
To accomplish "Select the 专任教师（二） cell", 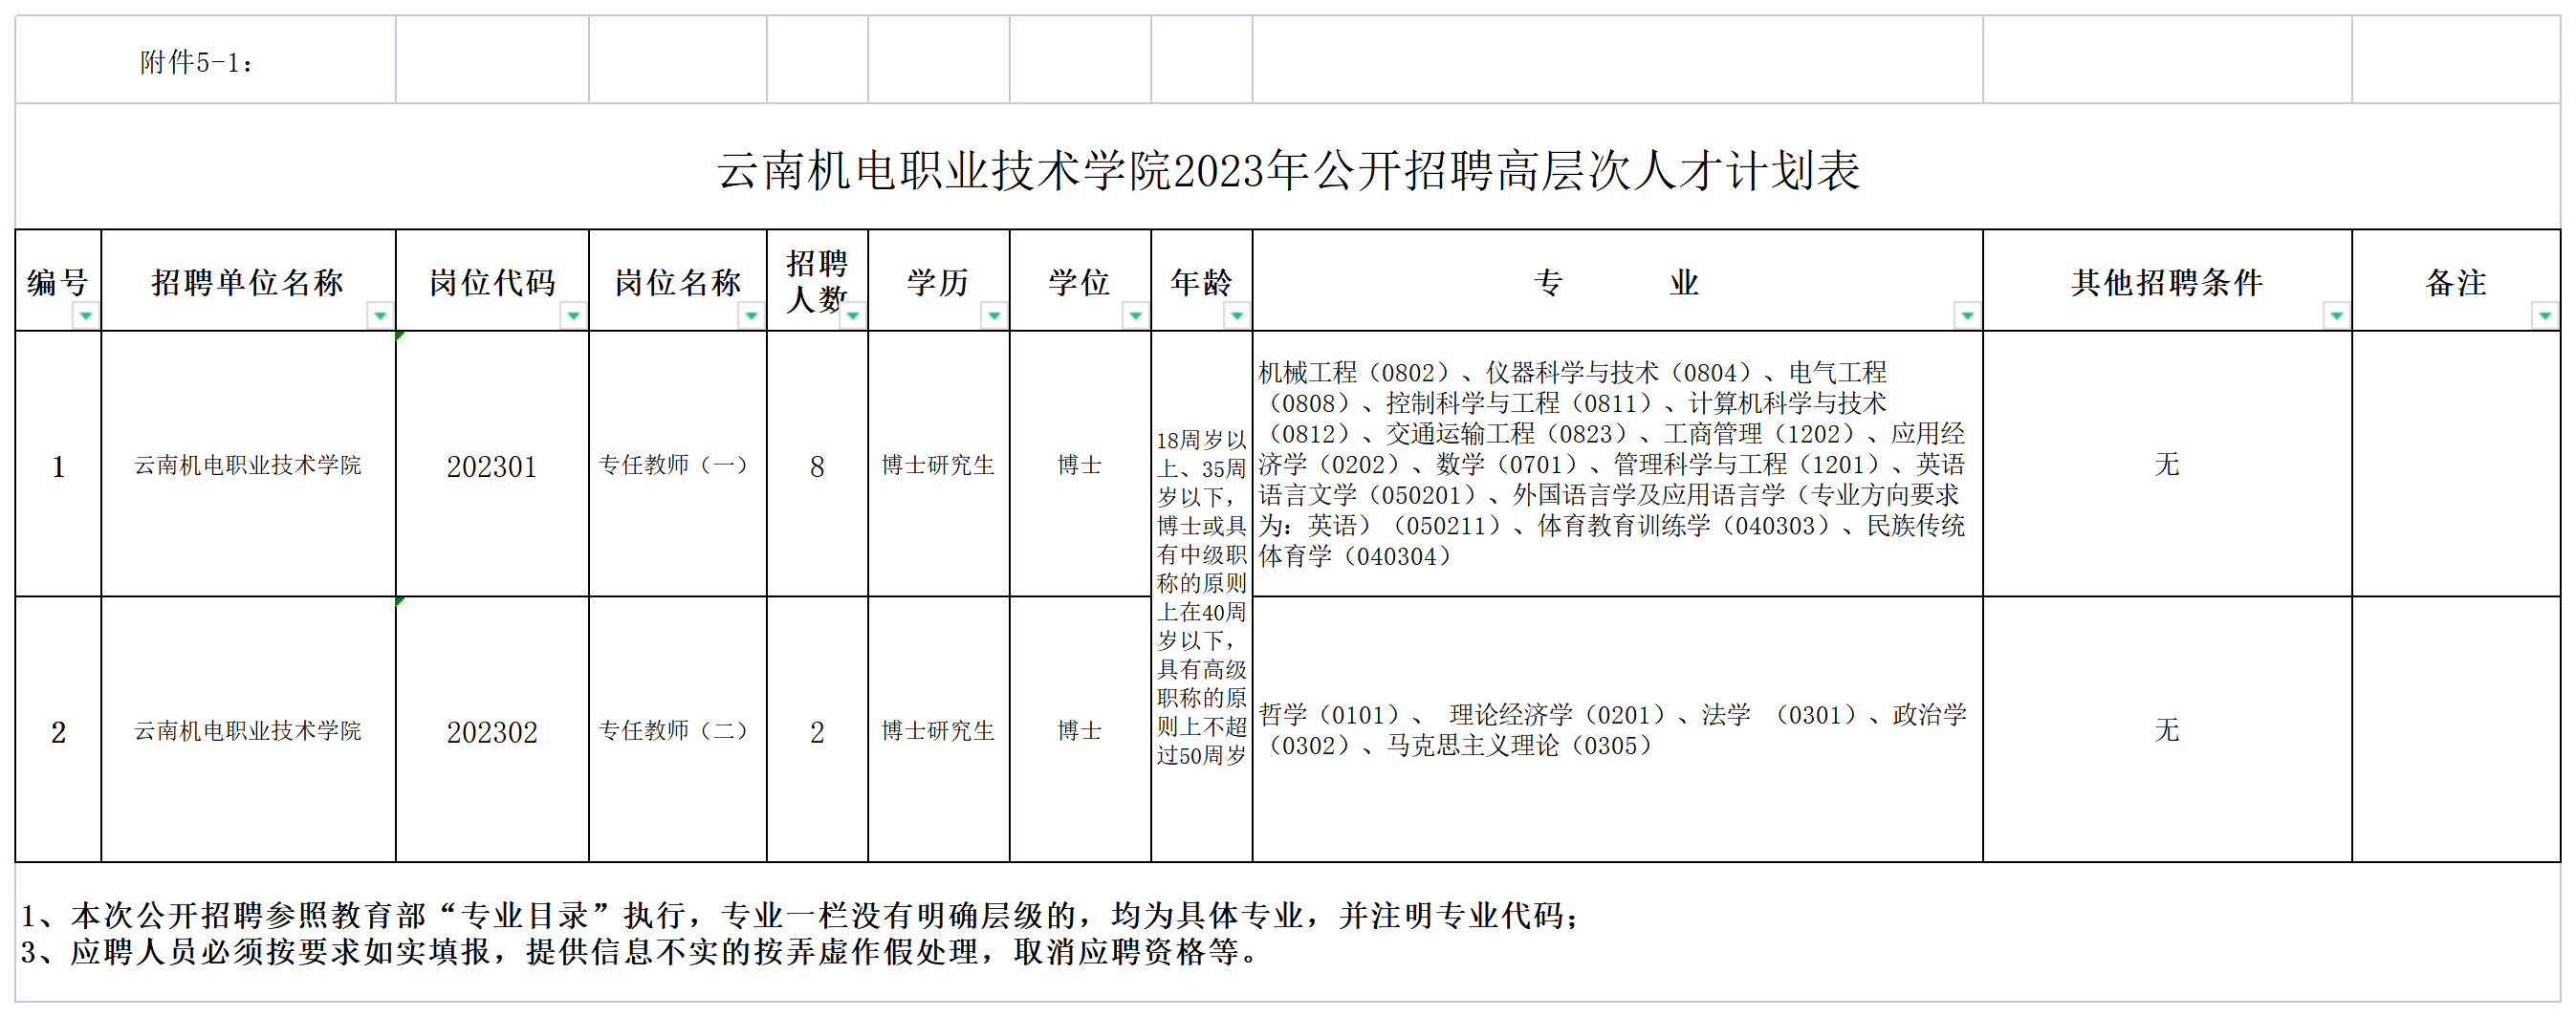I will click(x=678, y=730).
